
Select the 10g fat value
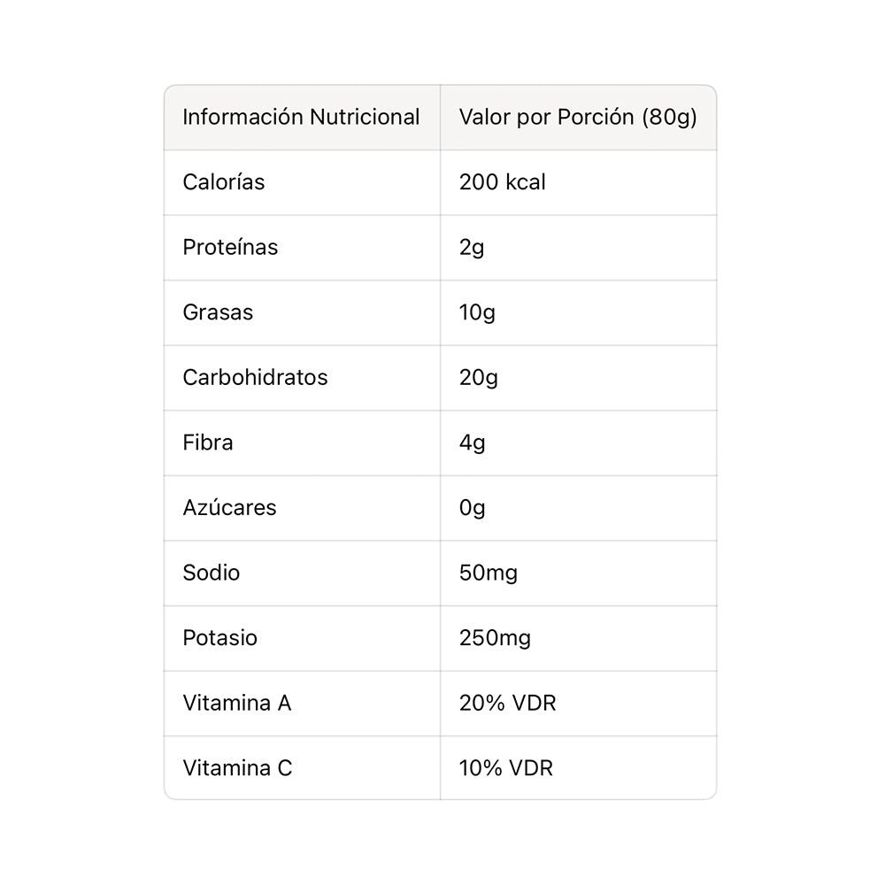pos(477,312)
